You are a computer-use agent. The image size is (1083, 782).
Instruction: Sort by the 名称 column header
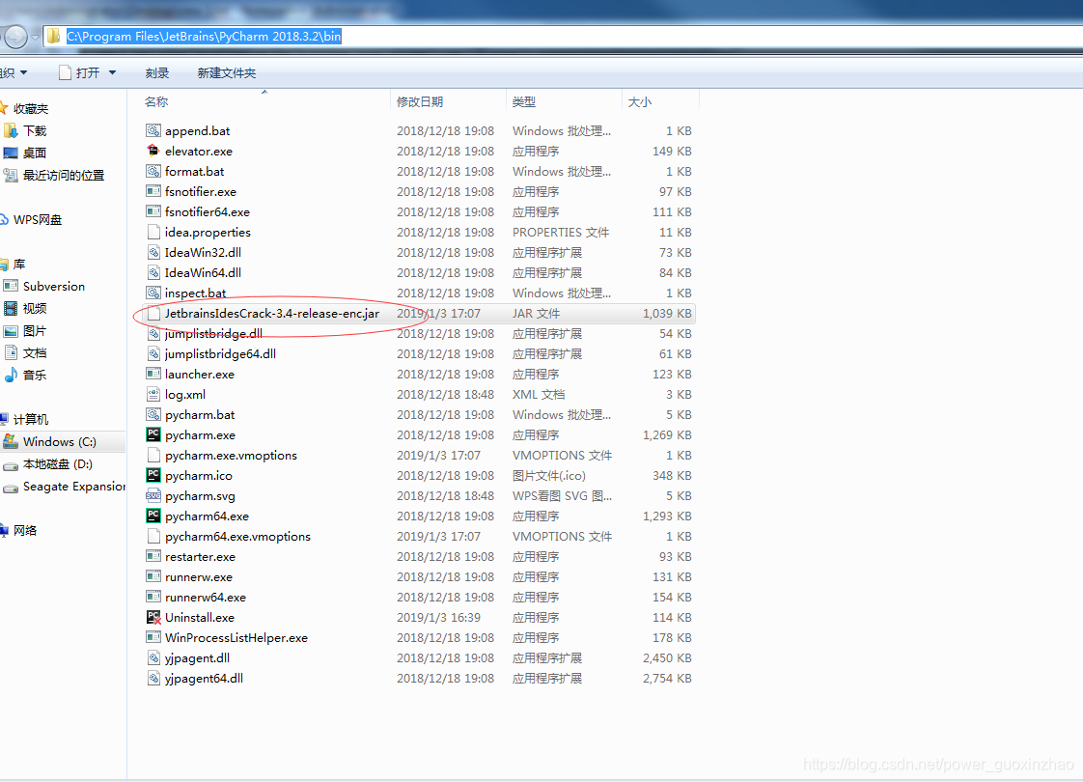265,101
